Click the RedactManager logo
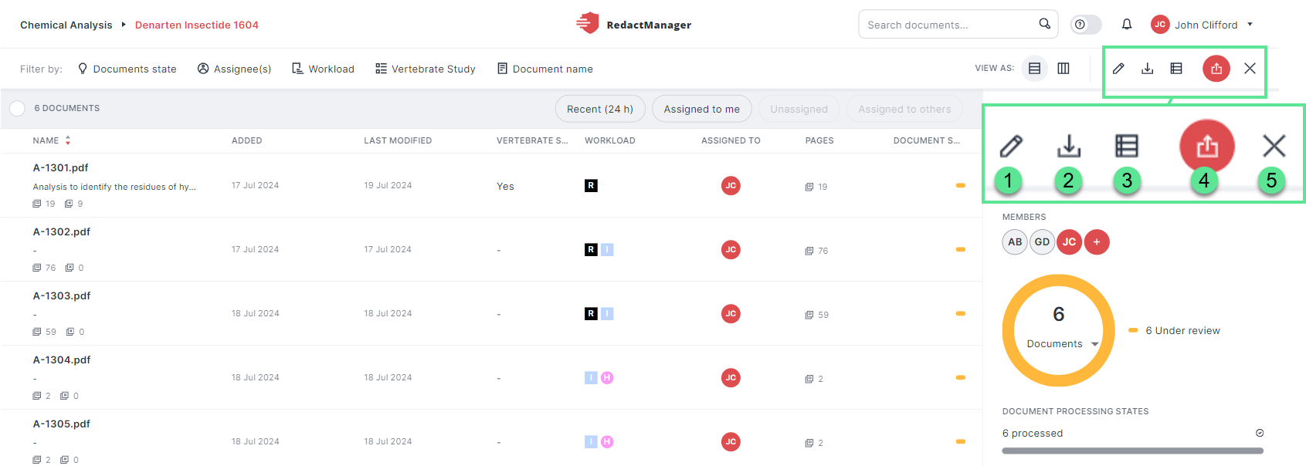 click(633, 24)
